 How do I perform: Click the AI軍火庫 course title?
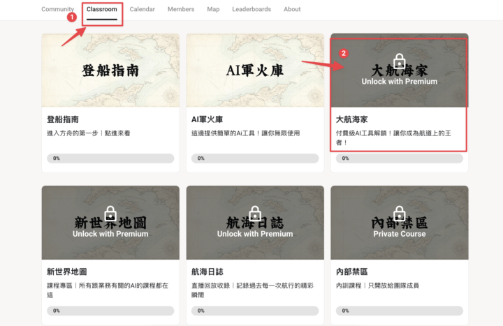[207, 119]
